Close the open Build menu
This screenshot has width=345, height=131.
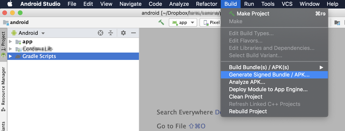[230, 4]
